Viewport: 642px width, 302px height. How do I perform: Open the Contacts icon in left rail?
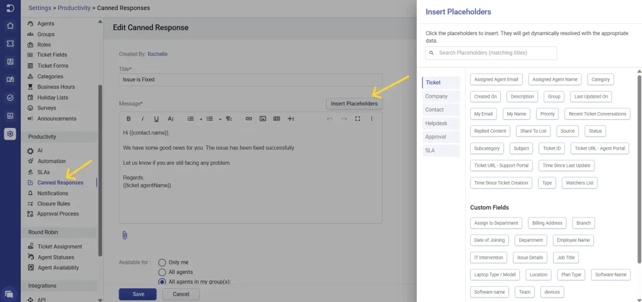pos(10,61)
